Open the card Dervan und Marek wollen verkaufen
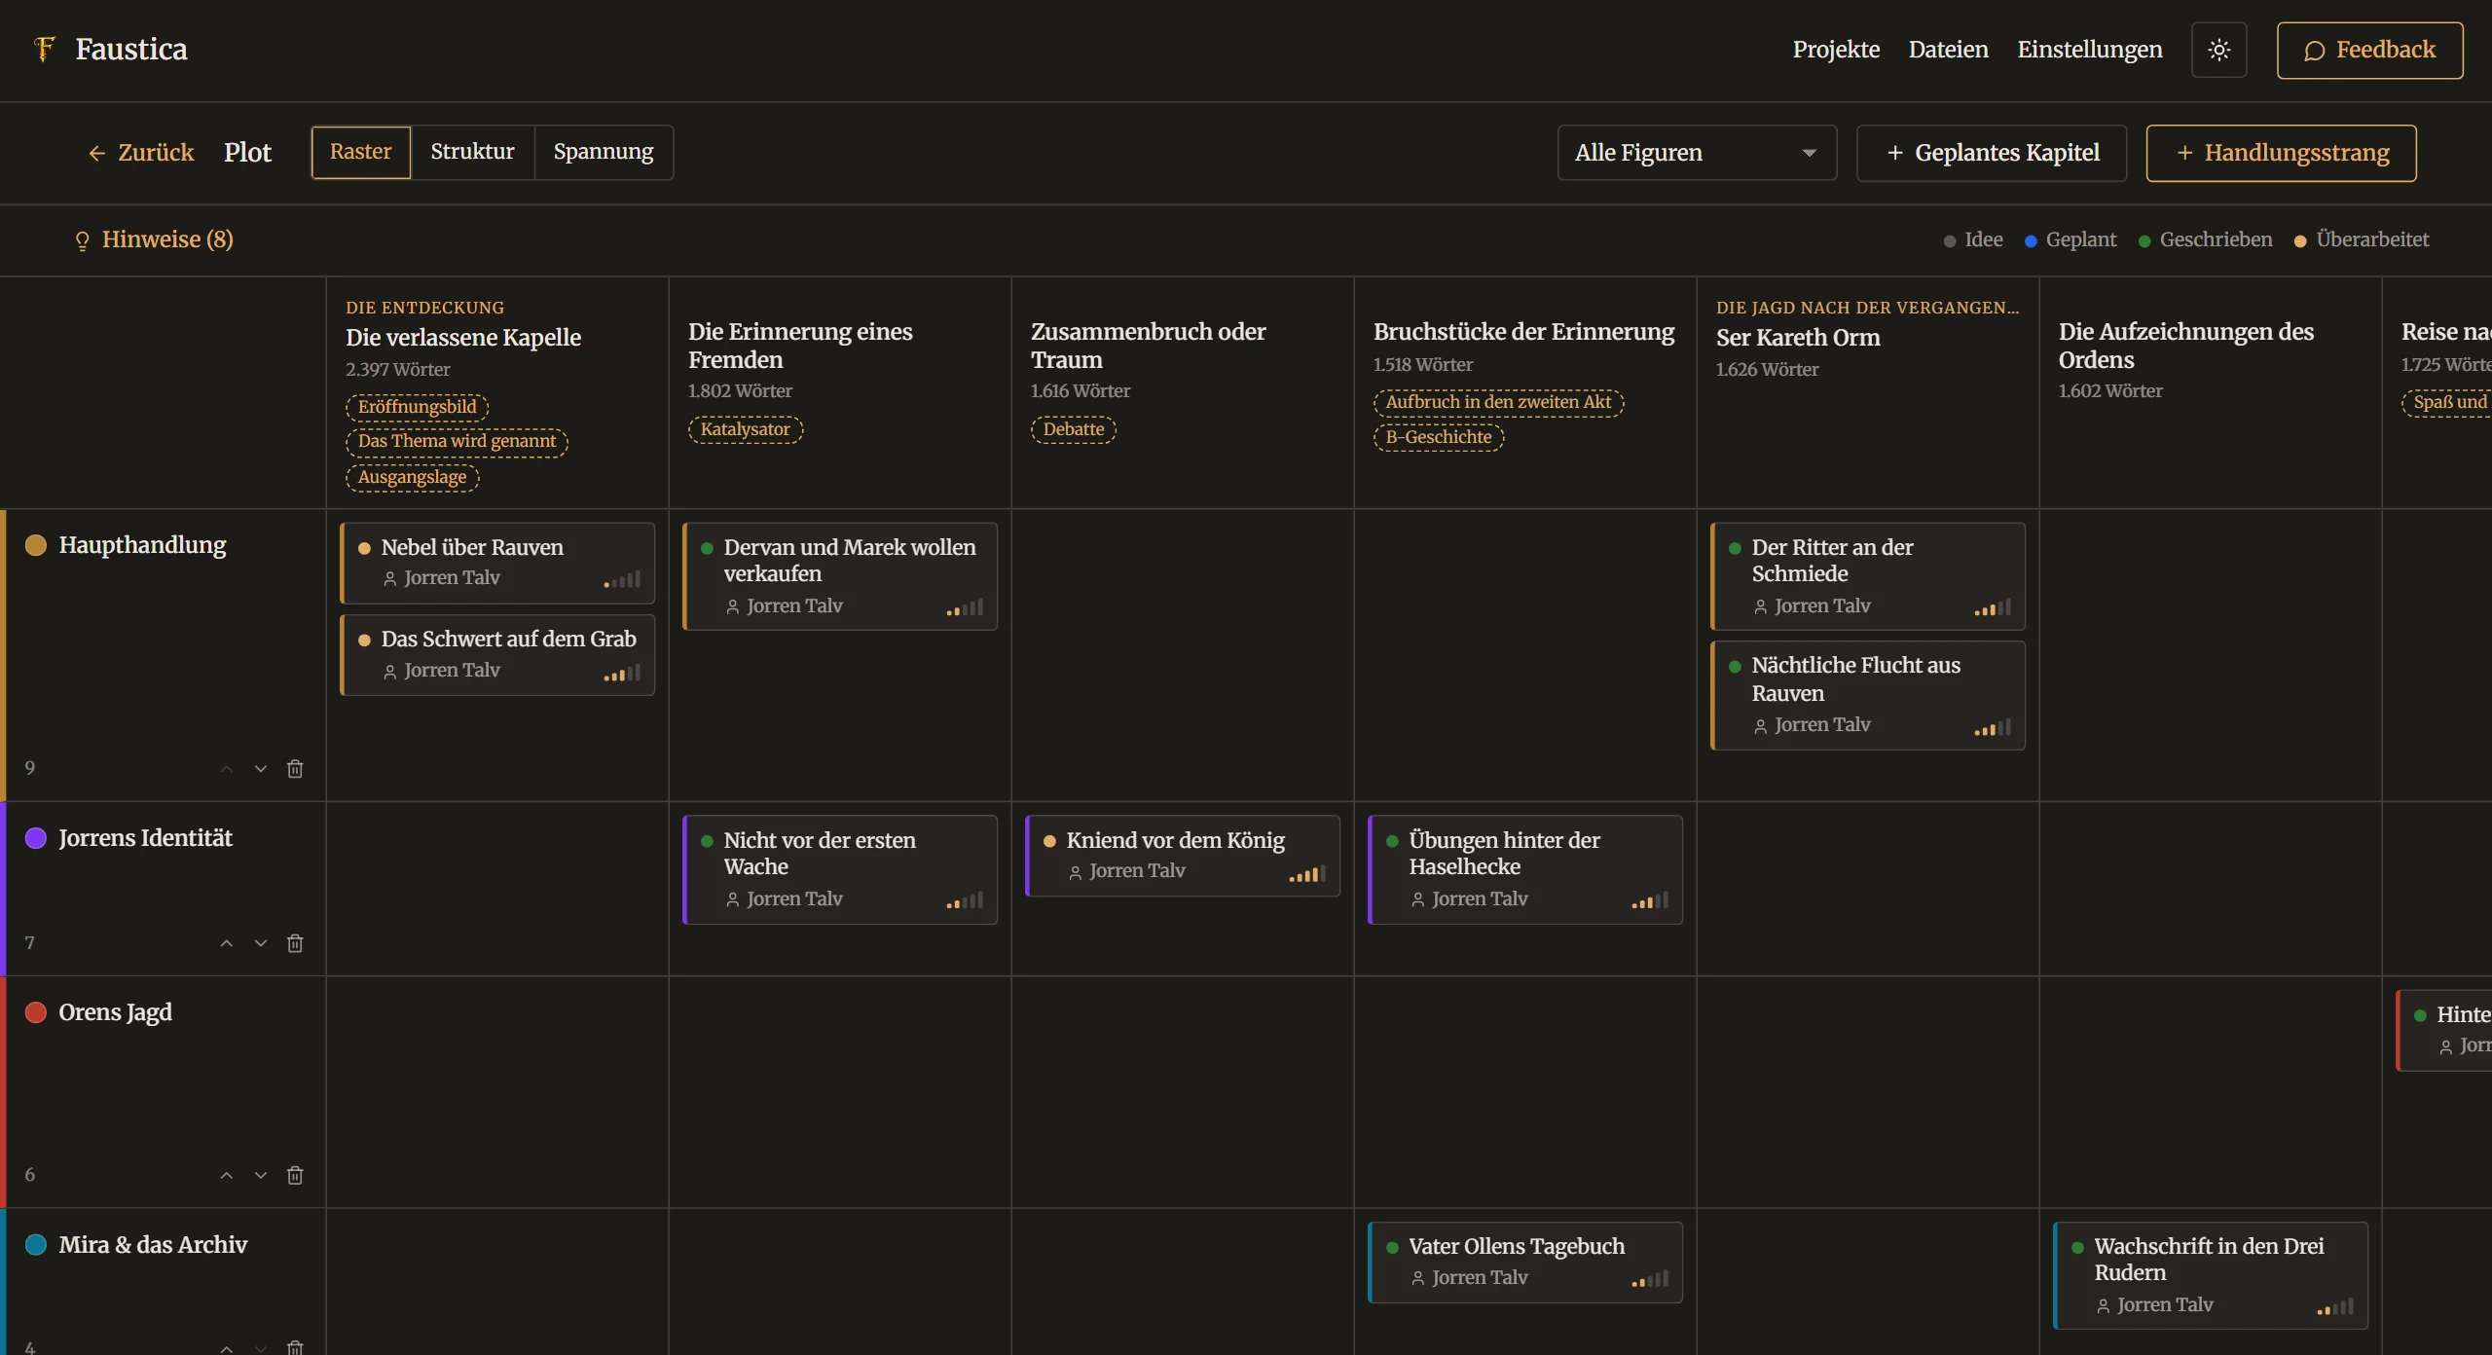2492x1355 pixels. [840, 576]
